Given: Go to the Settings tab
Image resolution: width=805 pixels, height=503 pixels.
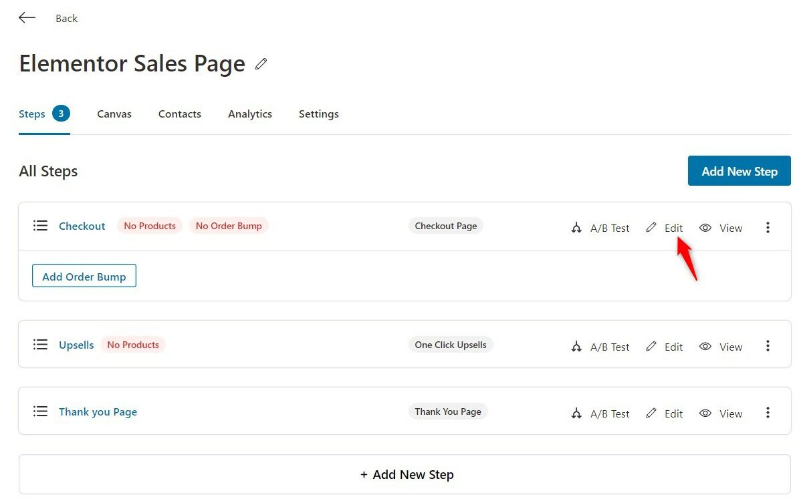Looking at the screenshot, I should point(319,114).
